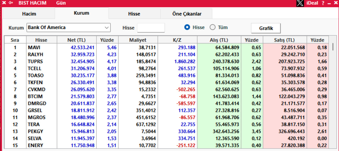This screenshot has height=151, width=339.
Task: Click the table's vertical scrollbar thumb
Action: (x=333, y=47)
